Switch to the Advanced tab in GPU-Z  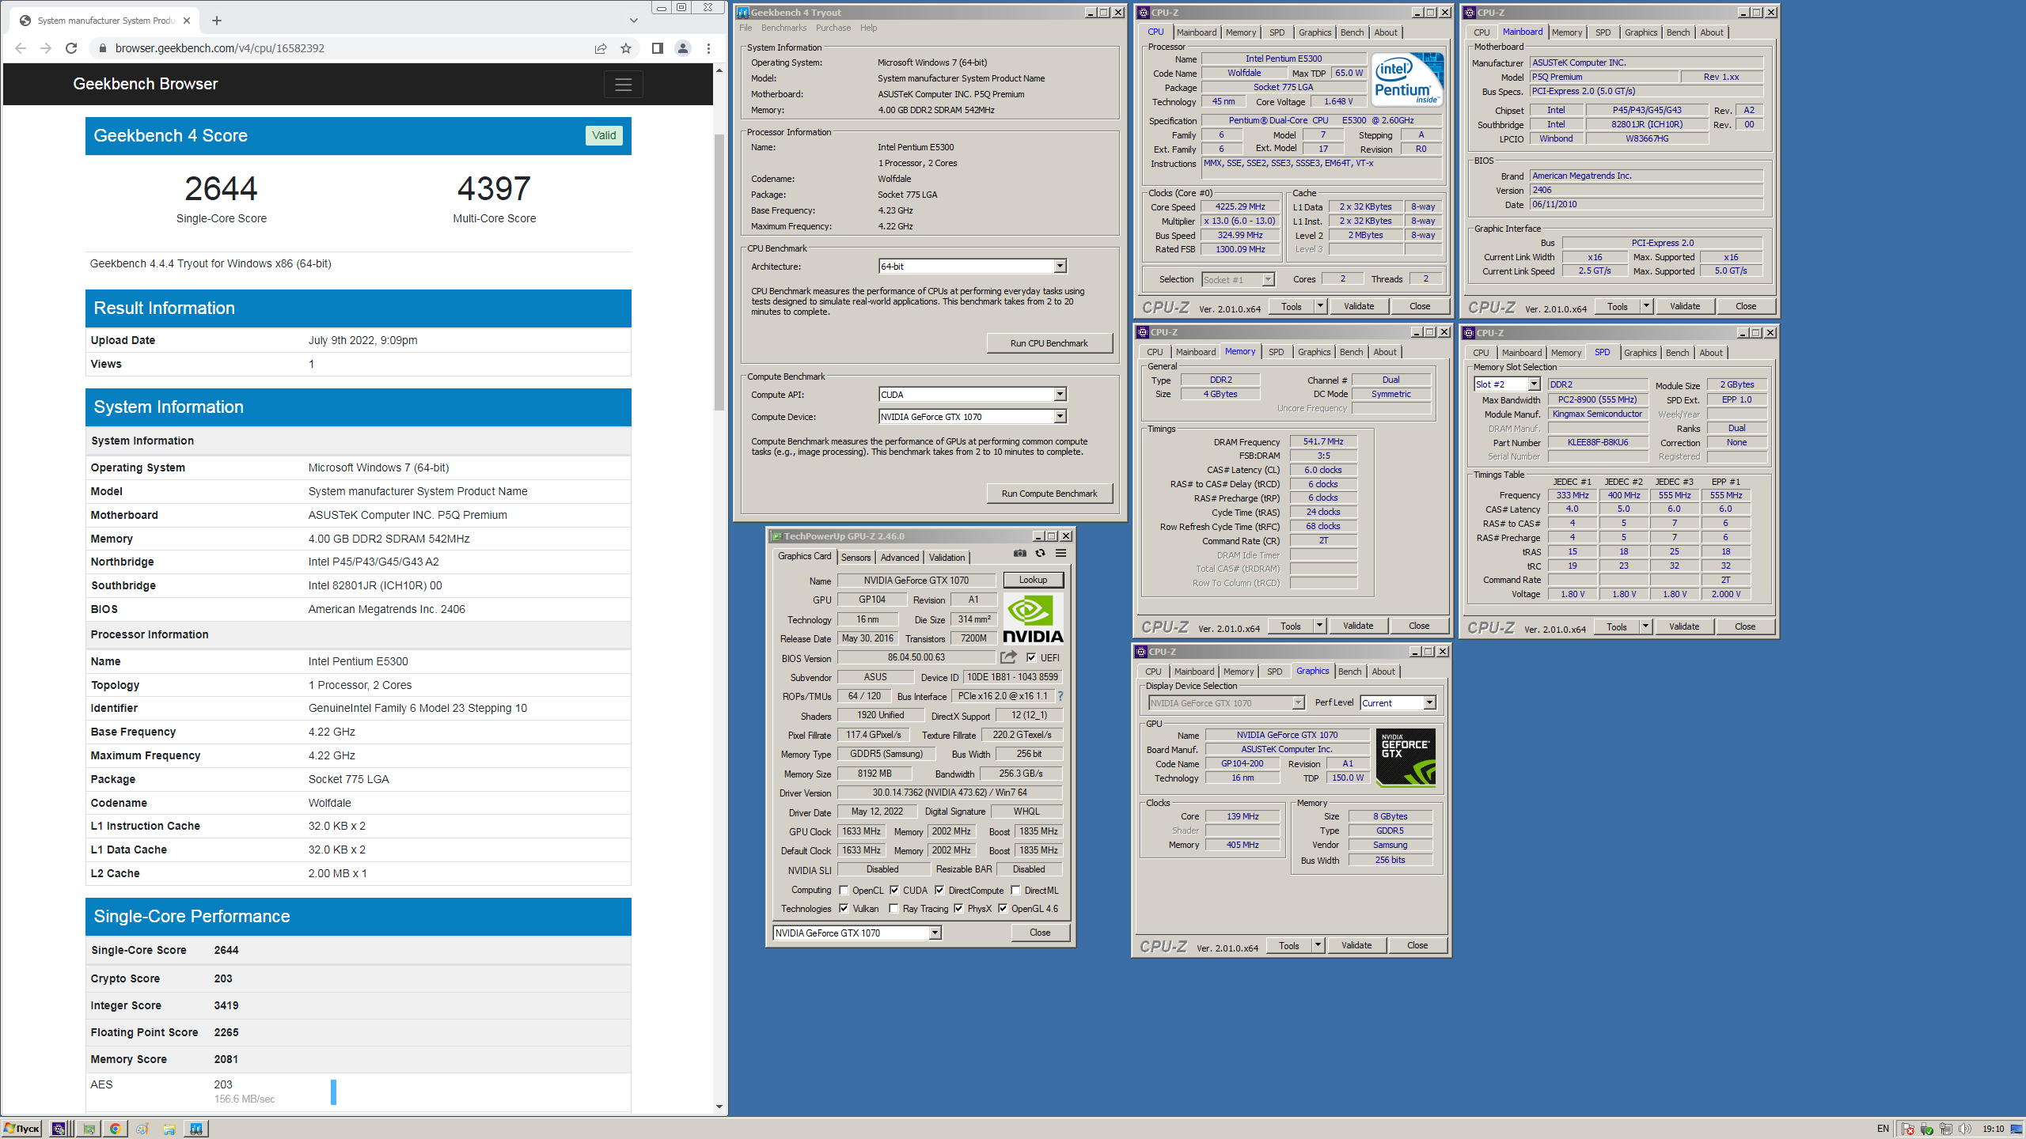(900, 558)
